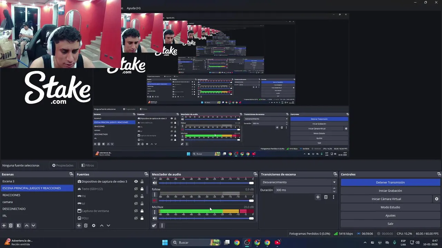Open virtual camera settings gear

[436, 199]
